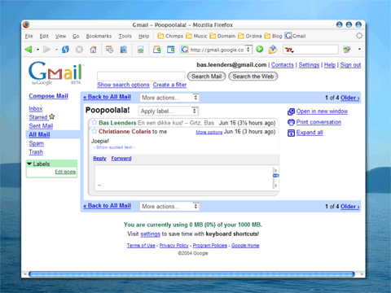Click the Sign out link
Screen dimensions: 391x293
click(x=350, y=65)
